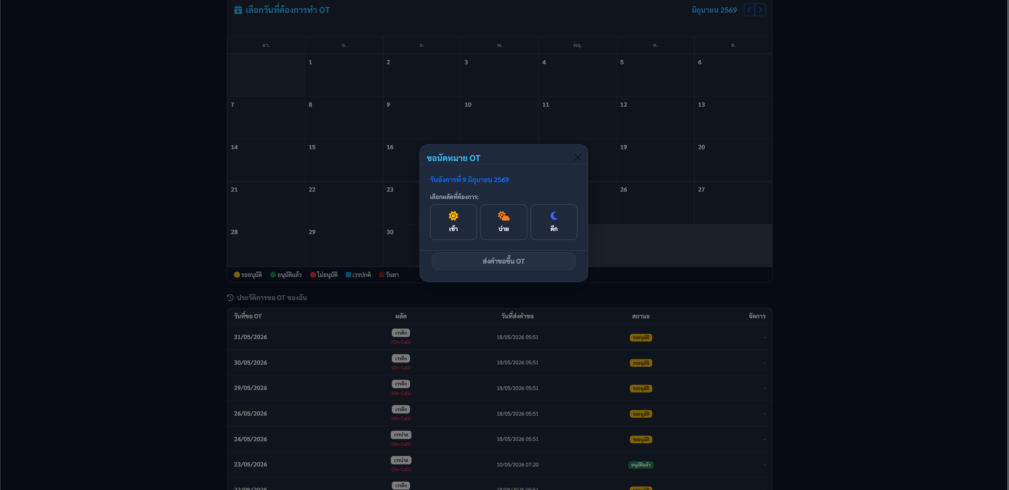Pick calendar day 1
The width and height of the screenshot is (1009, 490).
click(344, 75)
